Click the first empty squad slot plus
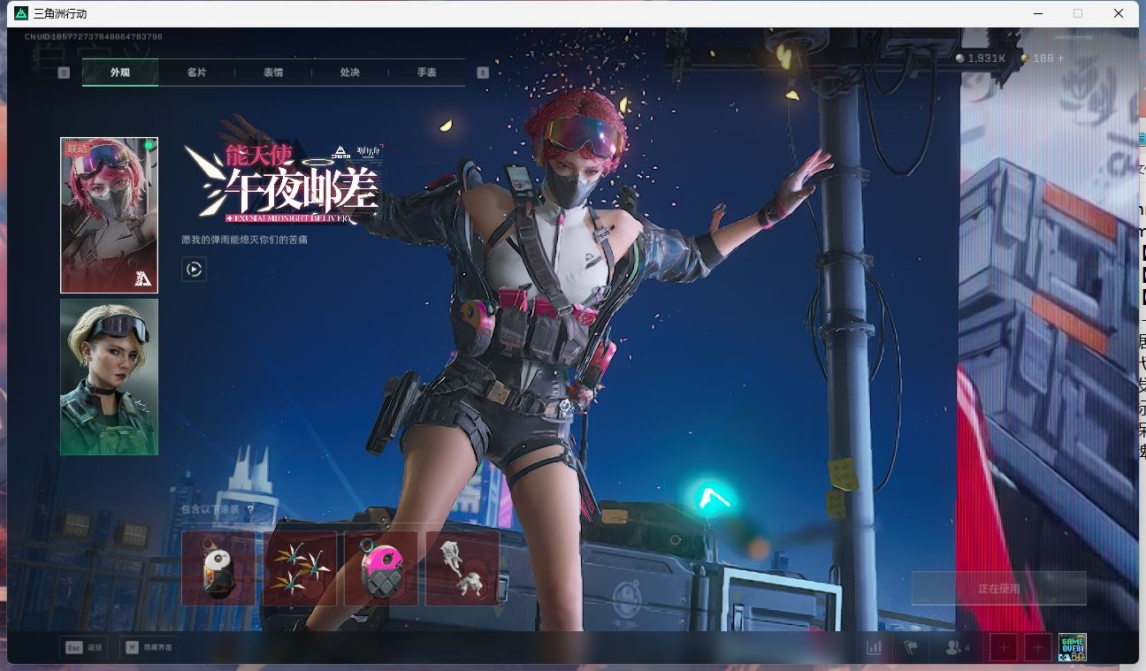The height and width of the screenshot is (671, 1146). pyautogui.click(x=1003, y=647)
